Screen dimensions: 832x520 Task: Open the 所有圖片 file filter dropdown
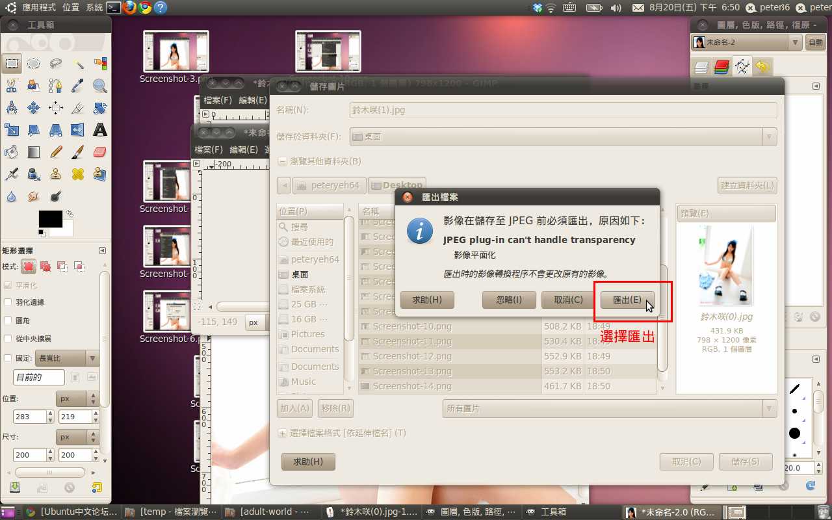tap(610, 408)
